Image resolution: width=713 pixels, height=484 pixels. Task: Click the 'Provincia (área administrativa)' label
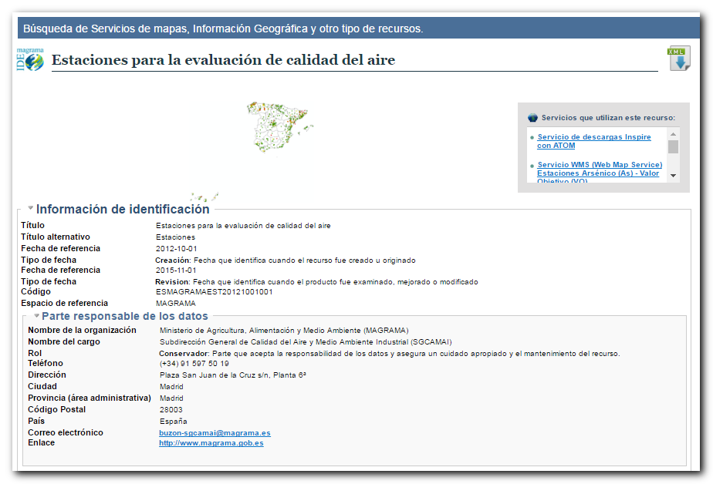point(90,398)
